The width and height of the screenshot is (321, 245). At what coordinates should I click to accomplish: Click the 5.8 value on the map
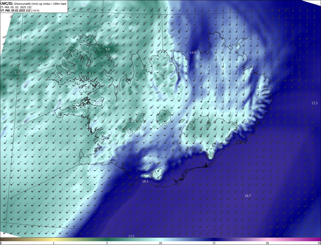point(144,68)
